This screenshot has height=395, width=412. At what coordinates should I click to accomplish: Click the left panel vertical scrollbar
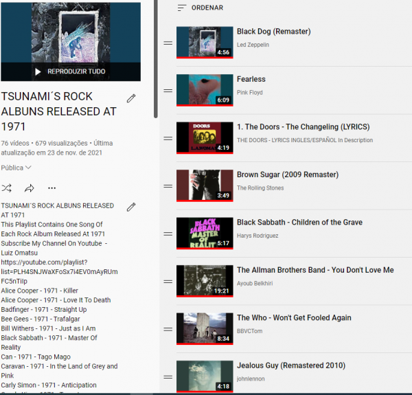[156, 58]
